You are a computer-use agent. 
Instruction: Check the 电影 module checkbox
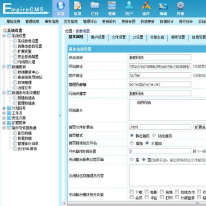click(147, 192)
